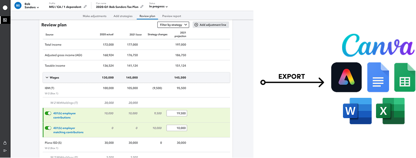Screen dimensions: 416x158
Task: Click the 95,500 IBM projection value
Action: coord(181,88)
